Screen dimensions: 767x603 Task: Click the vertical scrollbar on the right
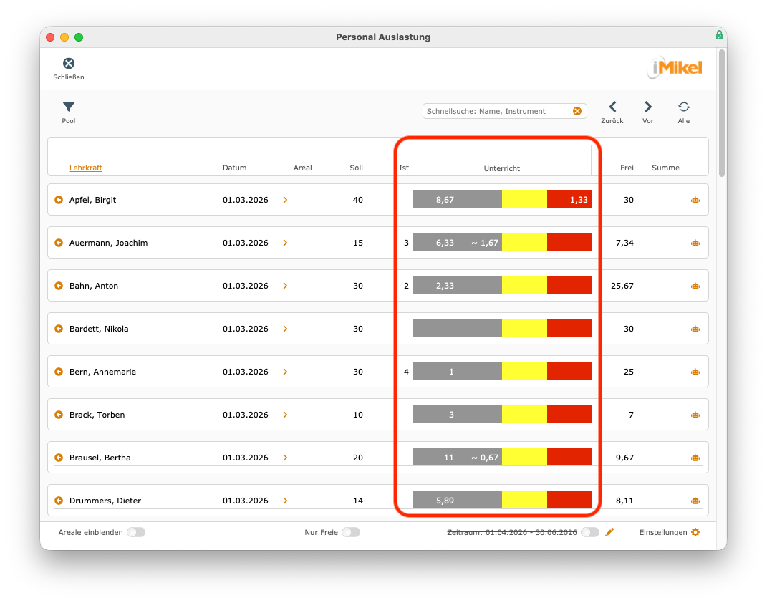click(x=722, y=112)
